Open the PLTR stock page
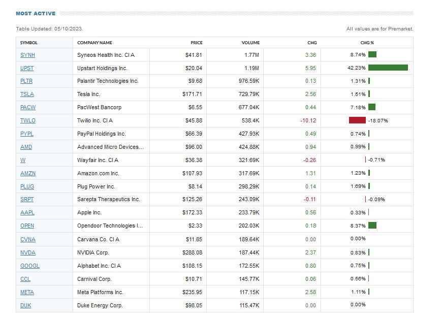 click(26, 81)
